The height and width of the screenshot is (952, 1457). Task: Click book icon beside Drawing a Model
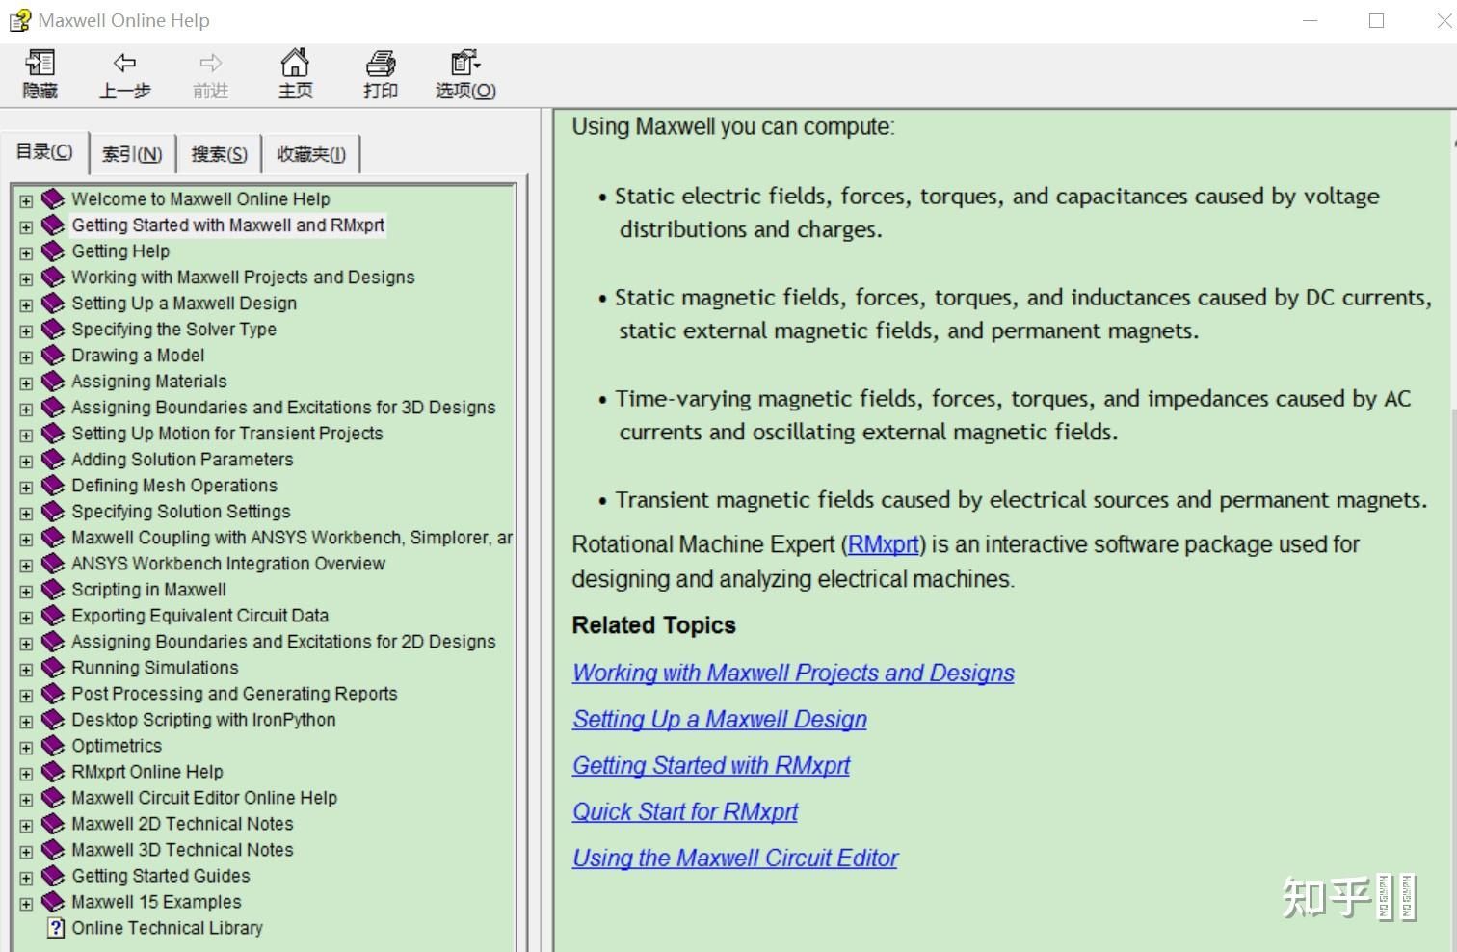tap(53, 356)
